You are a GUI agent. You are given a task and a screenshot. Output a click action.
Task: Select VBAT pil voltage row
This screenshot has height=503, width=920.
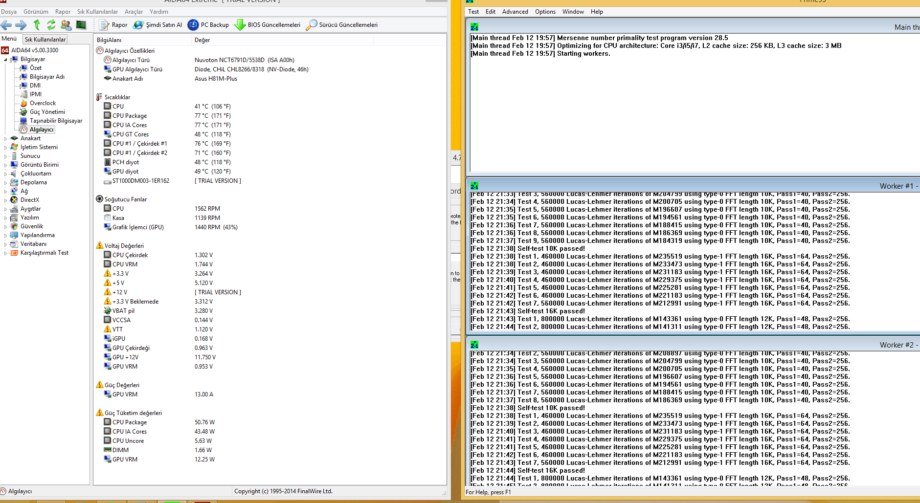click(x=270, y=311)
